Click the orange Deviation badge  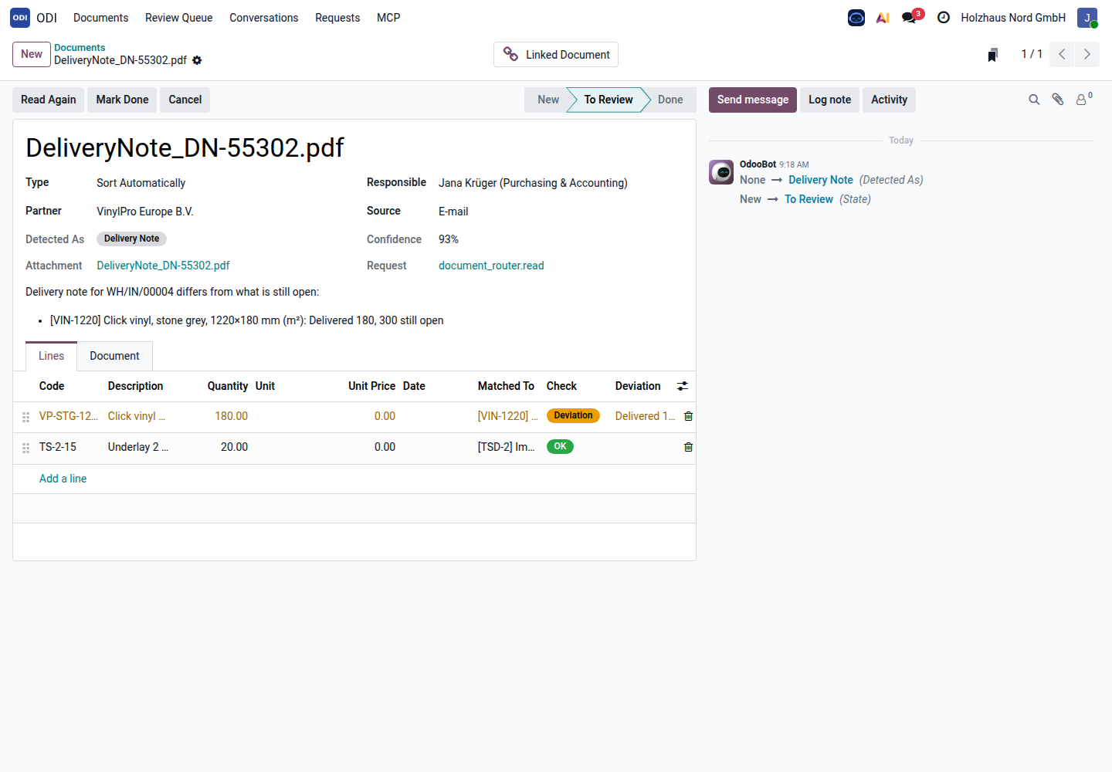(573, 415)
